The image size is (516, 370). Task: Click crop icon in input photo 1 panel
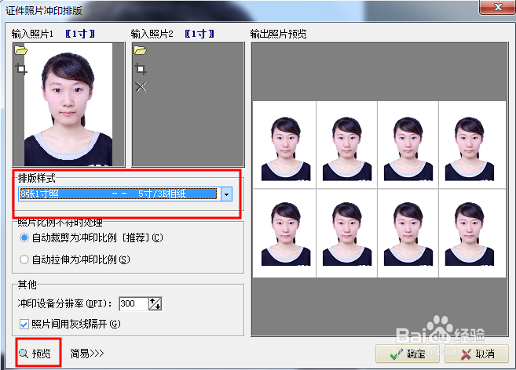click(21, 69)
